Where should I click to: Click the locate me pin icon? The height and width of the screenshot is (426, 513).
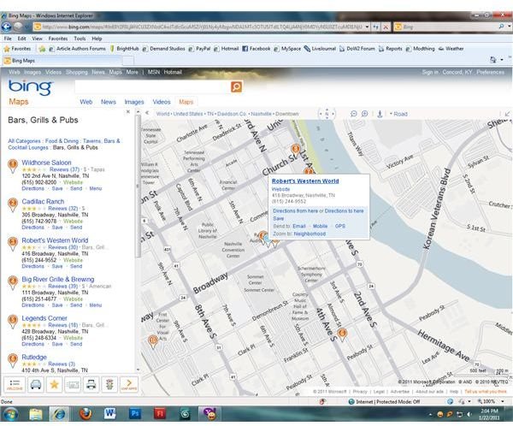tap(380, 114)
